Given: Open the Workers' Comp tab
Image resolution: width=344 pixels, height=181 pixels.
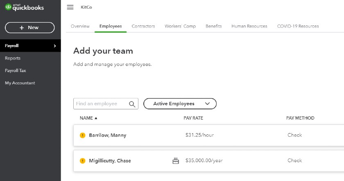Looking at the screenshot, I should click(x=180, y=26).
